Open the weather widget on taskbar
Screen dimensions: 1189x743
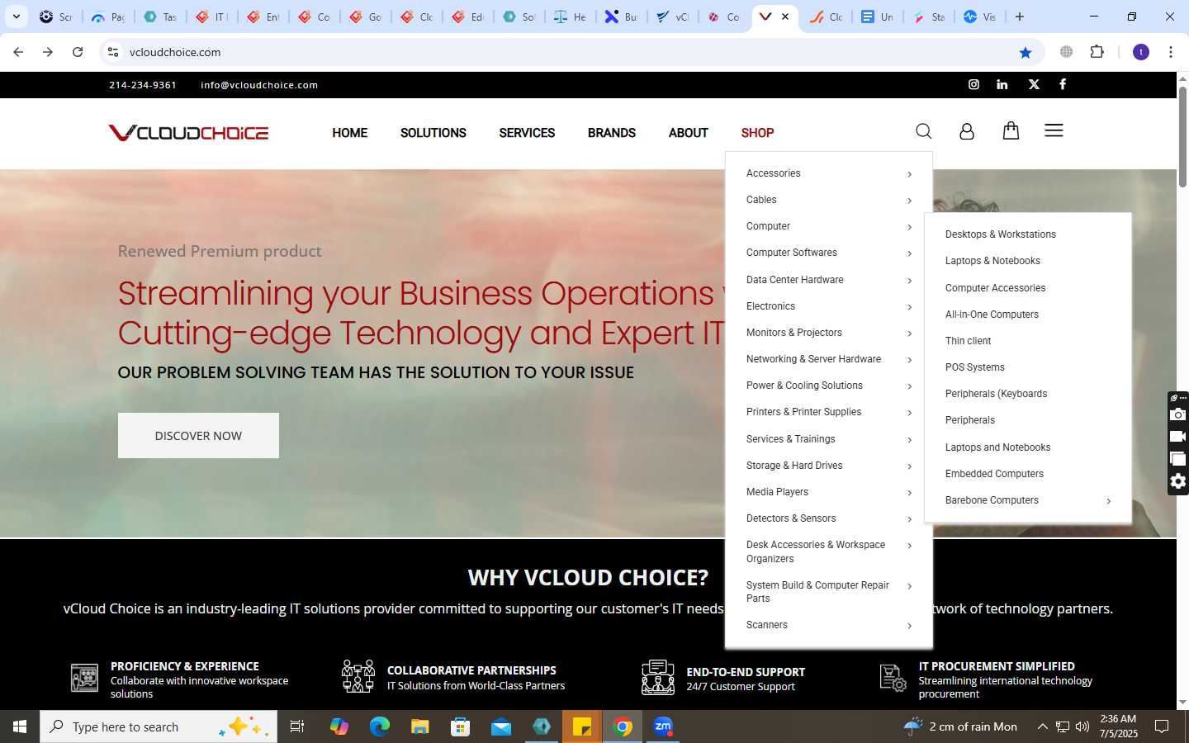point(961,726)
